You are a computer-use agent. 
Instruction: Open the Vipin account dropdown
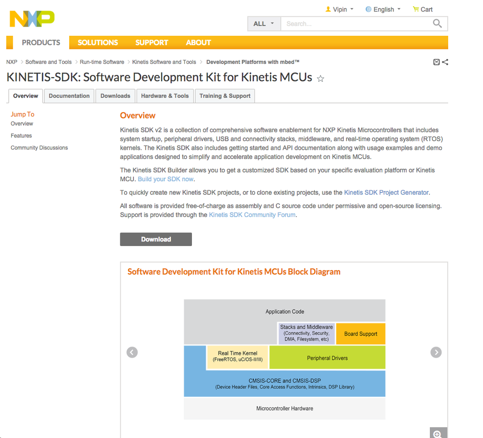pos(339,10)
